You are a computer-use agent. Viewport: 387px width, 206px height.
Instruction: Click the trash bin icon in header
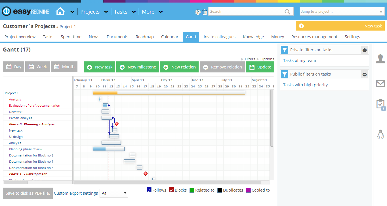(x=205, y=12)
